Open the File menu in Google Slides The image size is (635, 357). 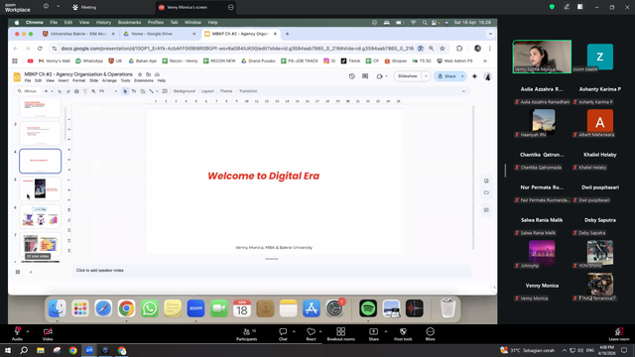coord(28,80)
